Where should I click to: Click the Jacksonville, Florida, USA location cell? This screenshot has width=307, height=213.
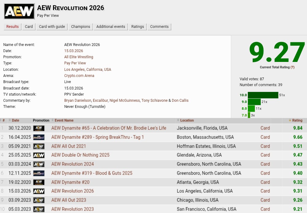pos(202,128)
